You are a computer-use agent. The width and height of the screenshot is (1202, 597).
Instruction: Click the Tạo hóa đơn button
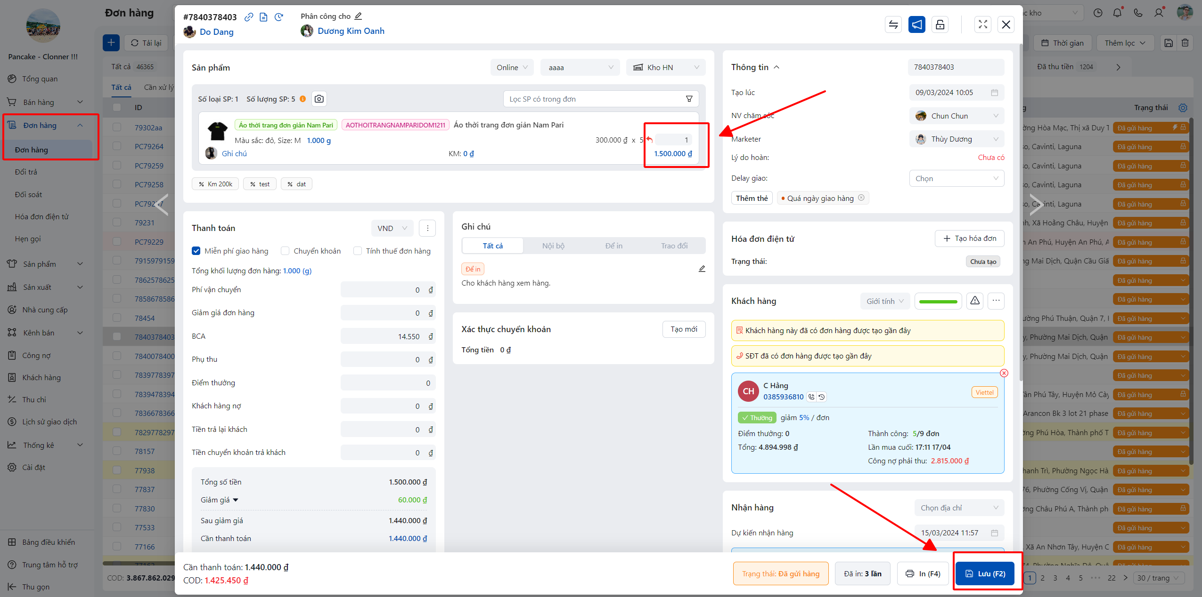[x=969, y=239]
